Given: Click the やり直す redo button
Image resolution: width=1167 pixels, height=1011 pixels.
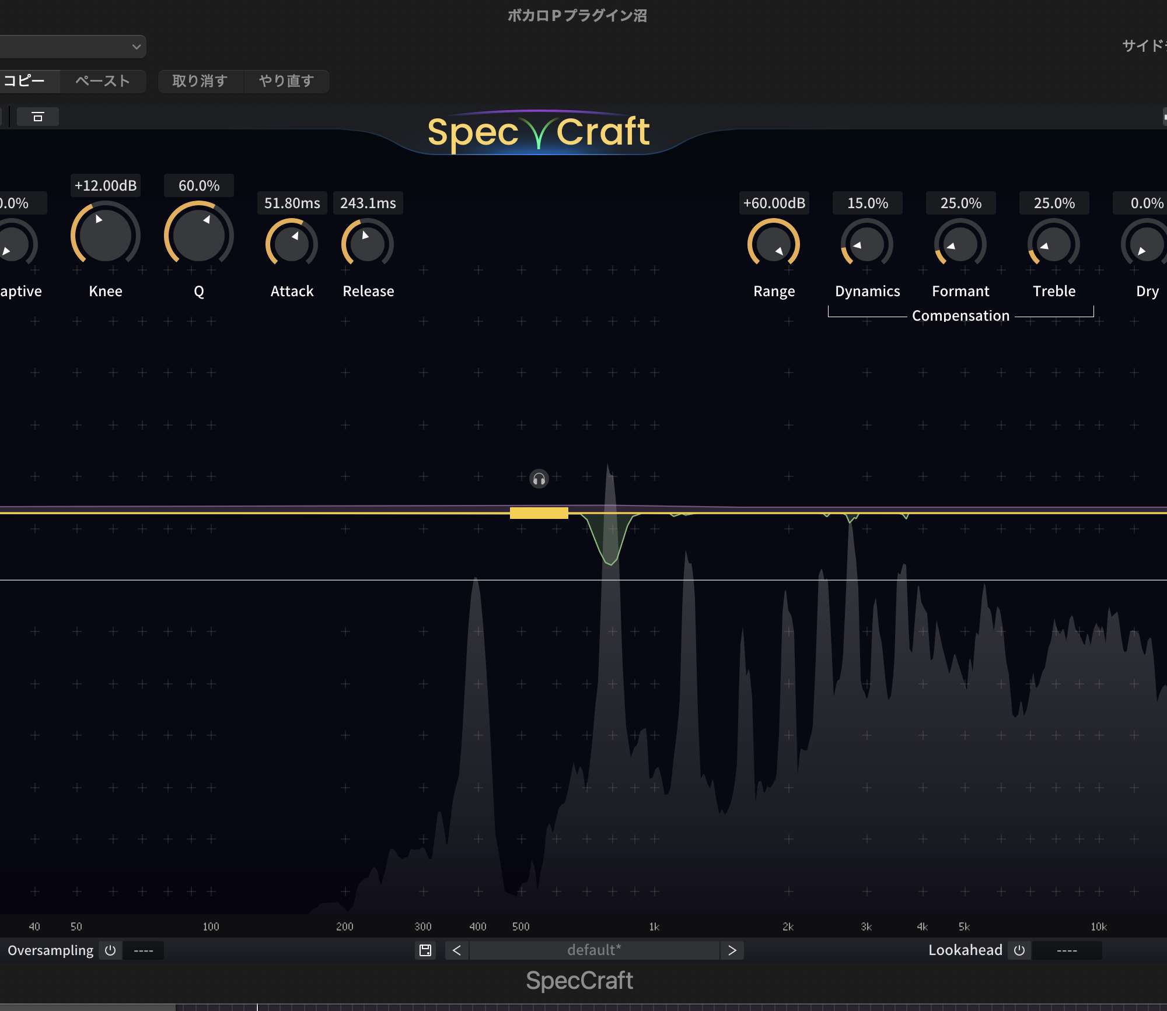Looking at the screenshot, I should click(x=286, y=81).
